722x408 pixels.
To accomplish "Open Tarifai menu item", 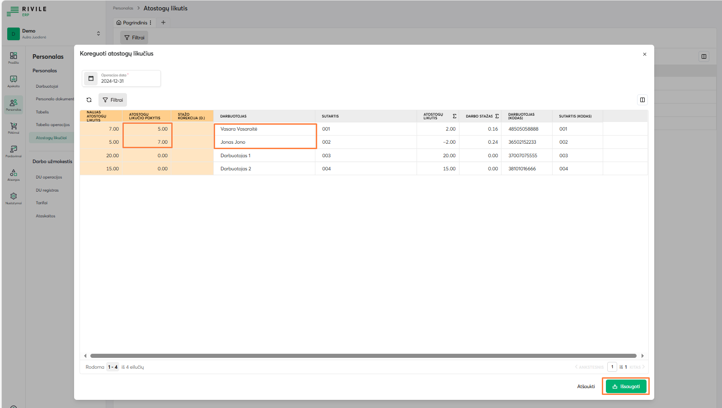I will click(42, 203).
